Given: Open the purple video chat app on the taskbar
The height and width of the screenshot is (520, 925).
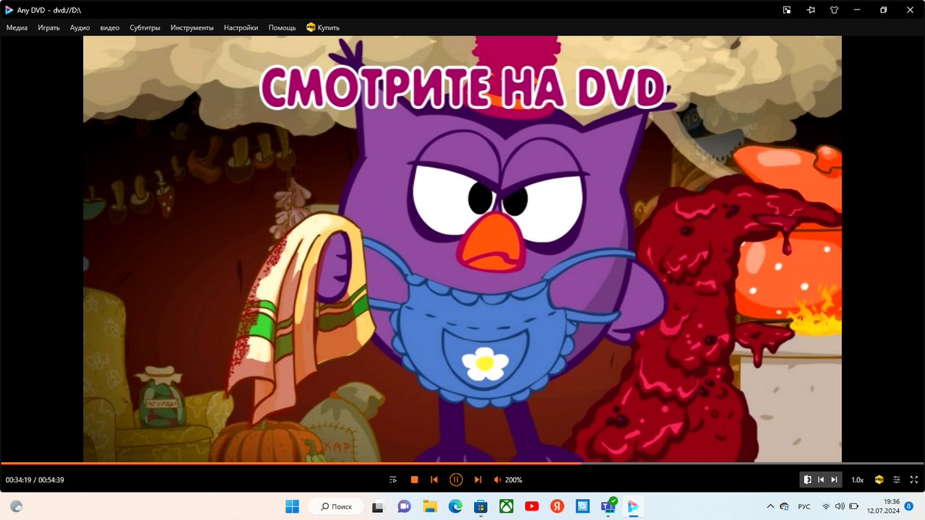Looking at the screenshot, I should click(x=404, y=506).
